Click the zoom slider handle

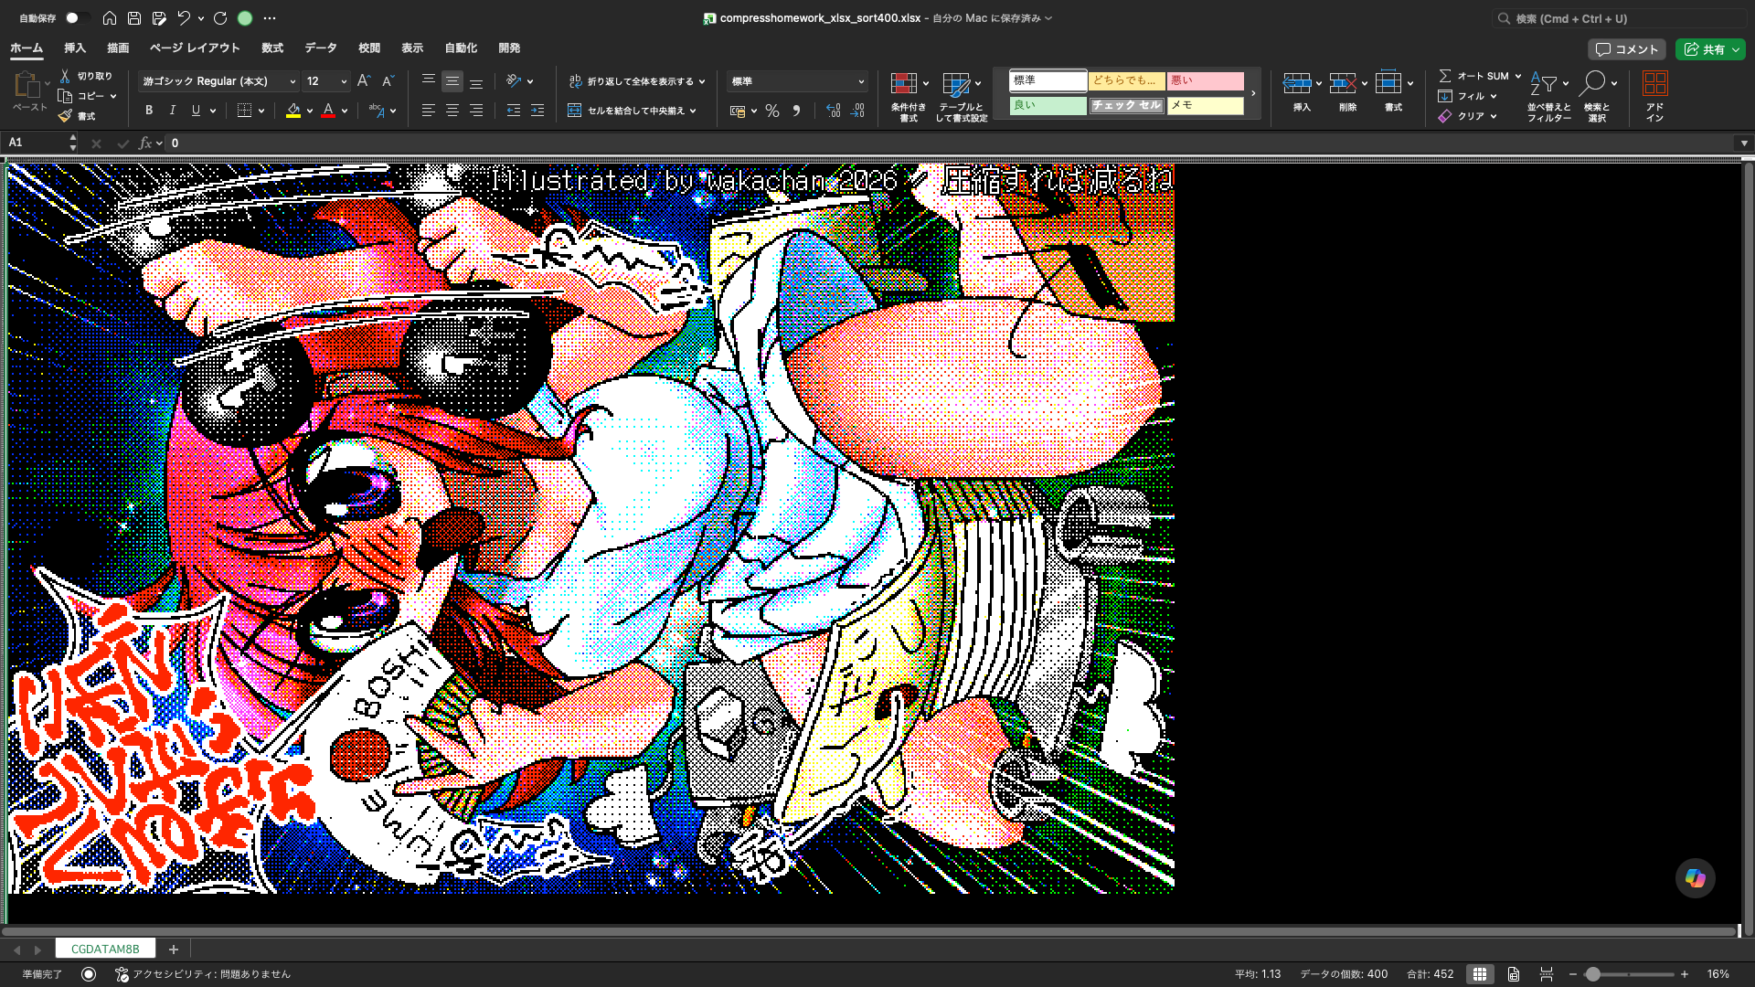[x=1593, y=974]
